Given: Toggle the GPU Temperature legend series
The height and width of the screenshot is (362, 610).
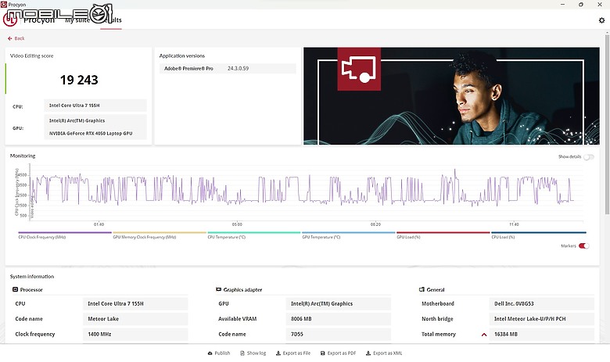Looking at the screenshot, I should (349, 235).
